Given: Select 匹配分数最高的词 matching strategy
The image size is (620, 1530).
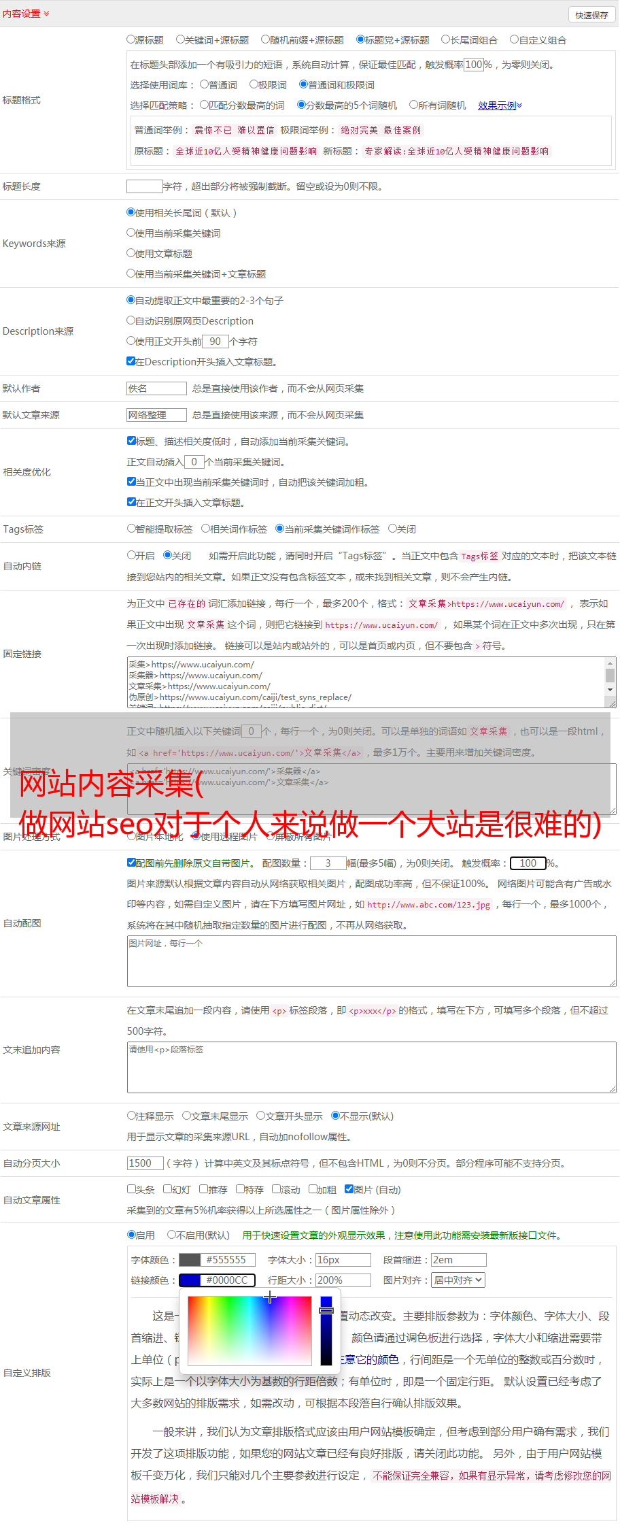Looking at the screenshot, I should pyautogui.click(x=204, y=105).
